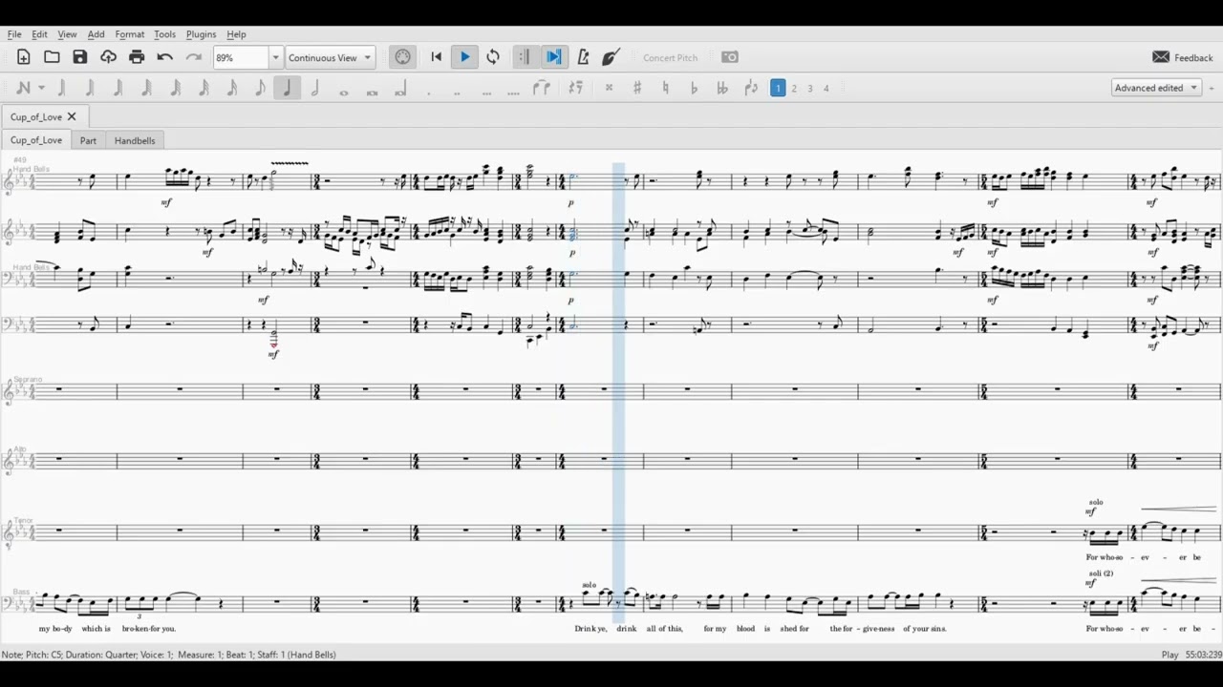Image resolution: width=1223 pixels, height=687 pixels.
Task: Open the File menu
Action: point(14,34)
